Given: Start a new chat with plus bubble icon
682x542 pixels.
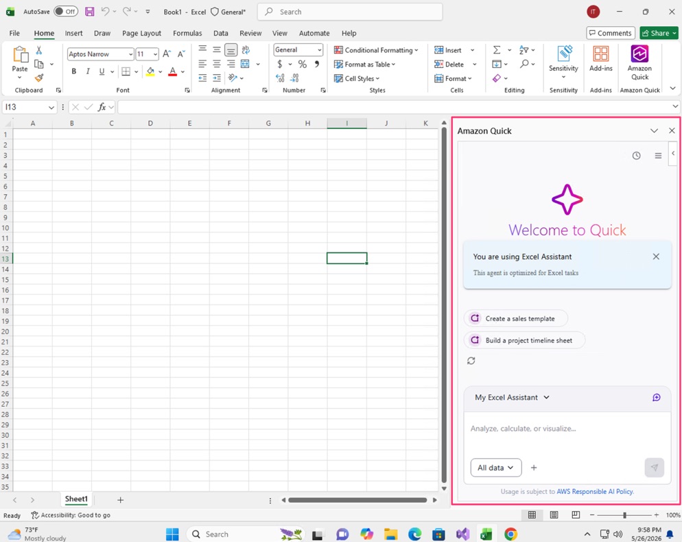Looking at the screenshot, I should pos(657,397).
